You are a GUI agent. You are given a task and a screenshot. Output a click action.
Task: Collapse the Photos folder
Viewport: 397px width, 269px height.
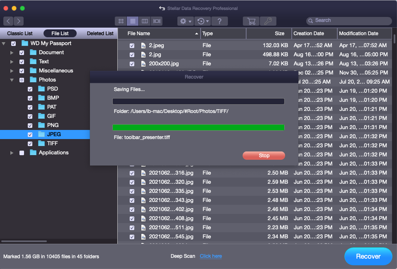[12, 80]
